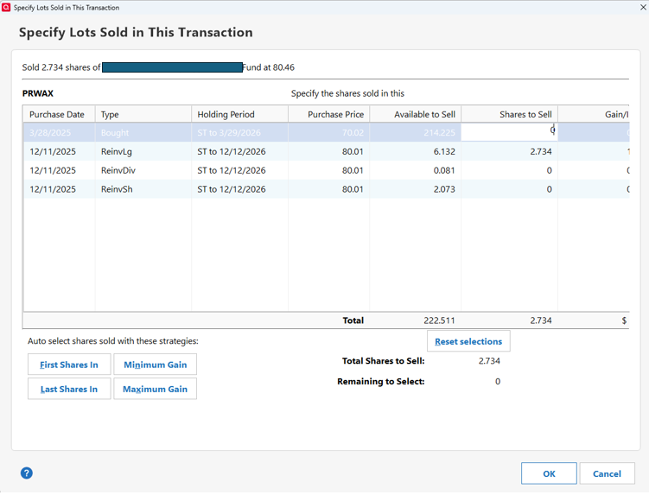Apply First Shares In strategy
649x495 pixels.
click(69, 365)
